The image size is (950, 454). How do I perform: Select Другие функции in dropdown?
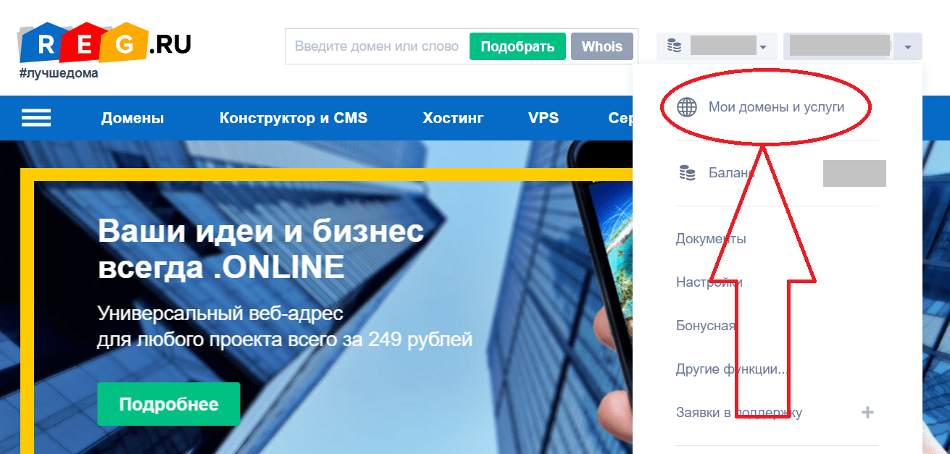(732, 369)
